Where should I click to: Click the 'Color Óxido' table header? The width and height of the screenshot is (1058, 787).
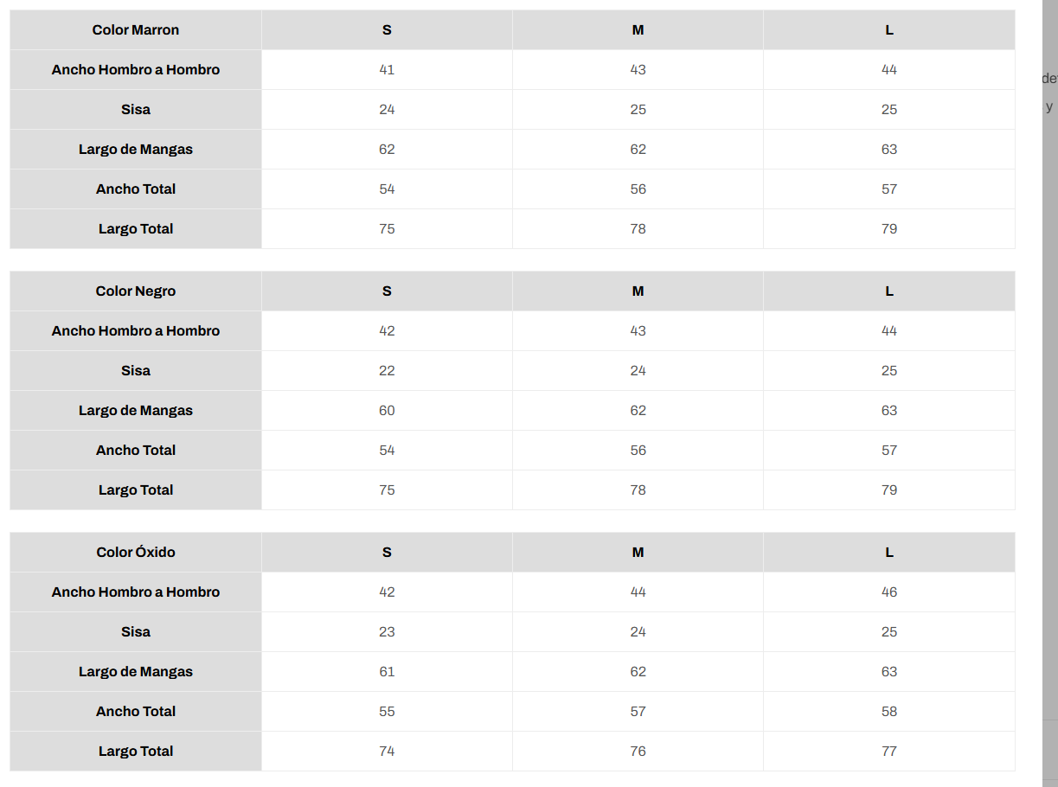(136, 553)
